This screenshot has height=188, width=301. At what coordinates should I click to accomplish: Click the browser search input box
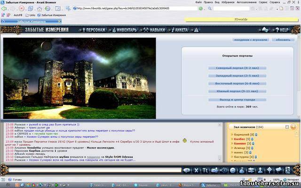[x=231, y=8]
